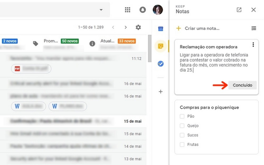Click the inbox vertical scrollbar
Screen dimensions: 264x165
150,48
